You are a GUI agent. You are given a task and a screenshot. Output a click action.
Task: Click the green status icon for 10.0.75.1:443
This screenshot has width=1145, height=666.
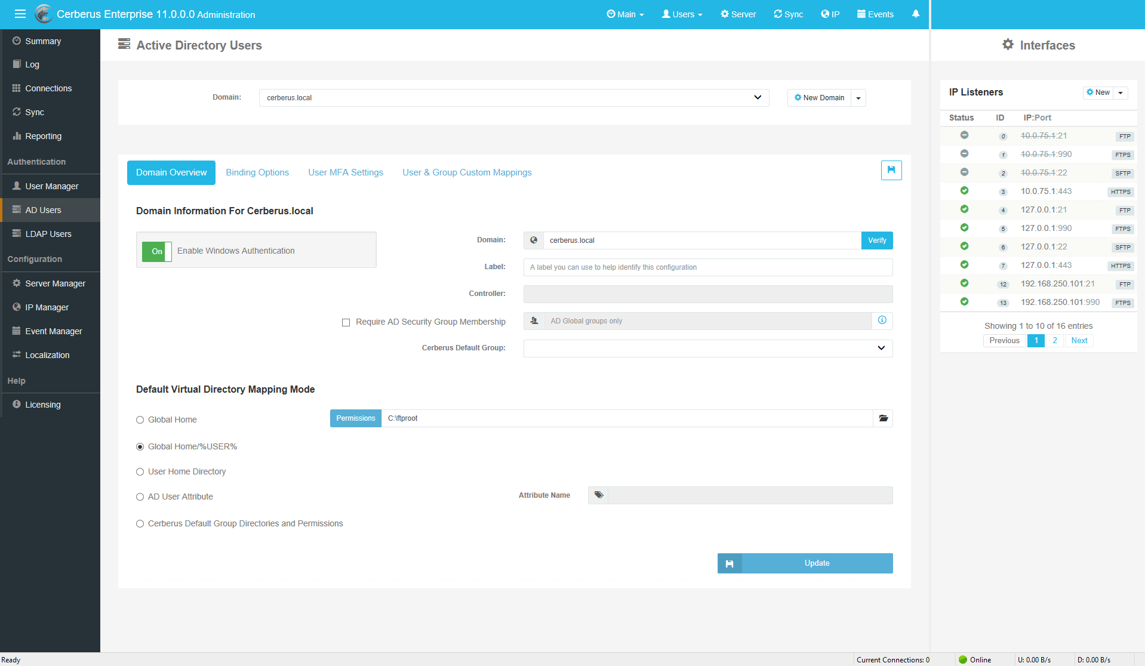coord(964,191)
